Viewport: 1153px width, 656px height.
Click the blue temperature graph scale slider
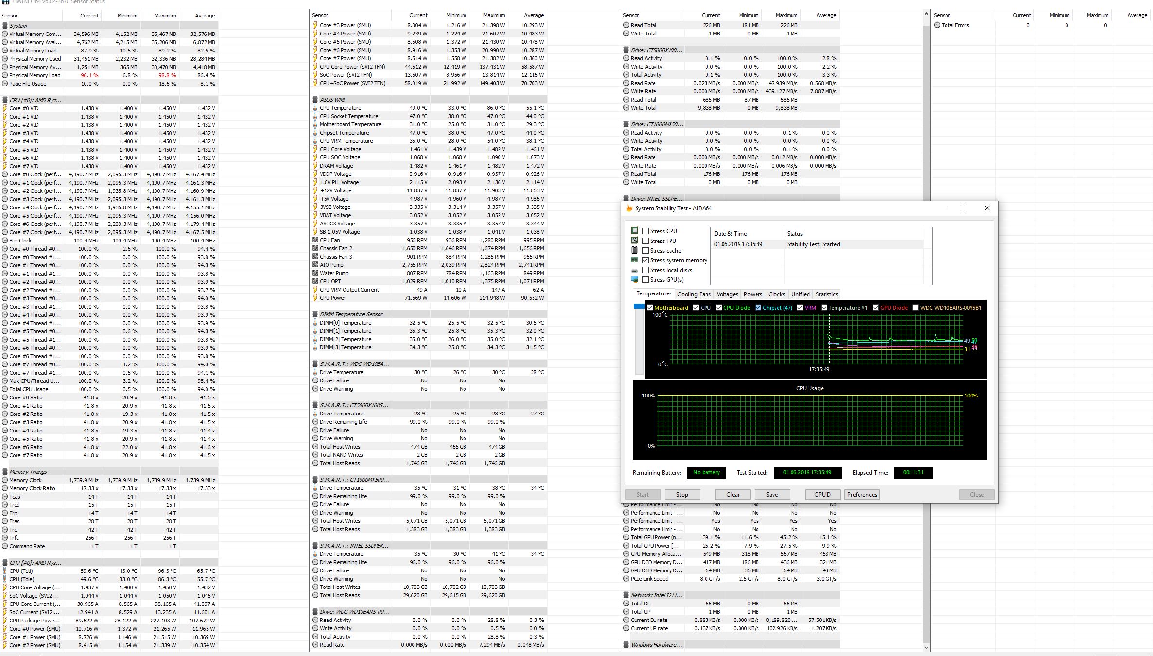tap(638, 307)
